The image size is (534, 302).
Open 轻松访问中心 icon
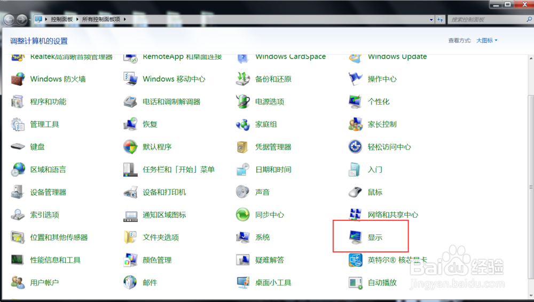click(x=355, y=147)
